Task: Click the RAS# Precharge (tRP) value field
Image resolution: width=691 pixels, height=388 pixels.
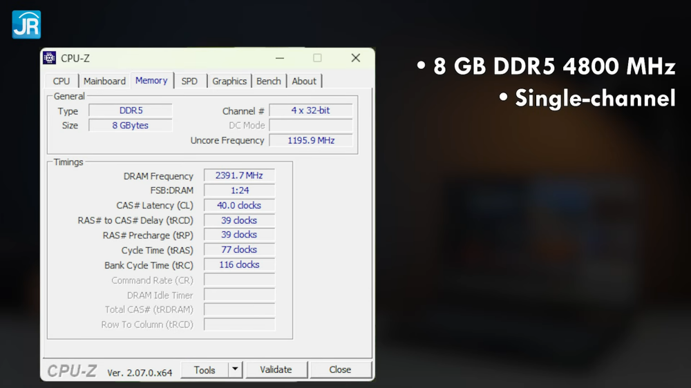Action: click(239, 235)
